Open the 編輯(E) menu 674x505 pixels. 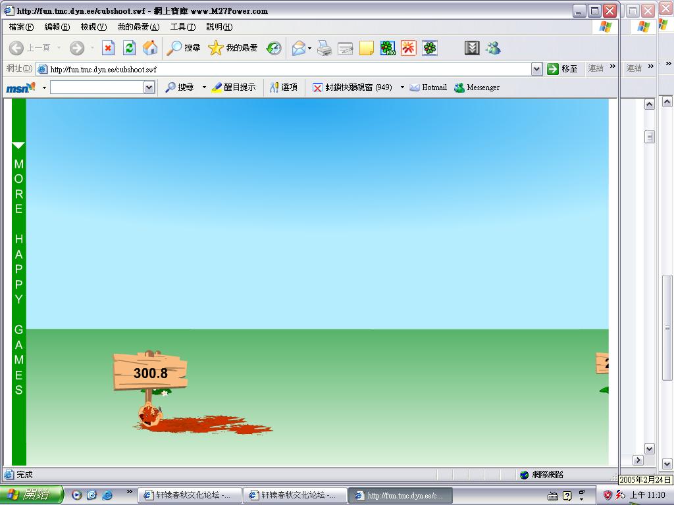tap(57, 26)
